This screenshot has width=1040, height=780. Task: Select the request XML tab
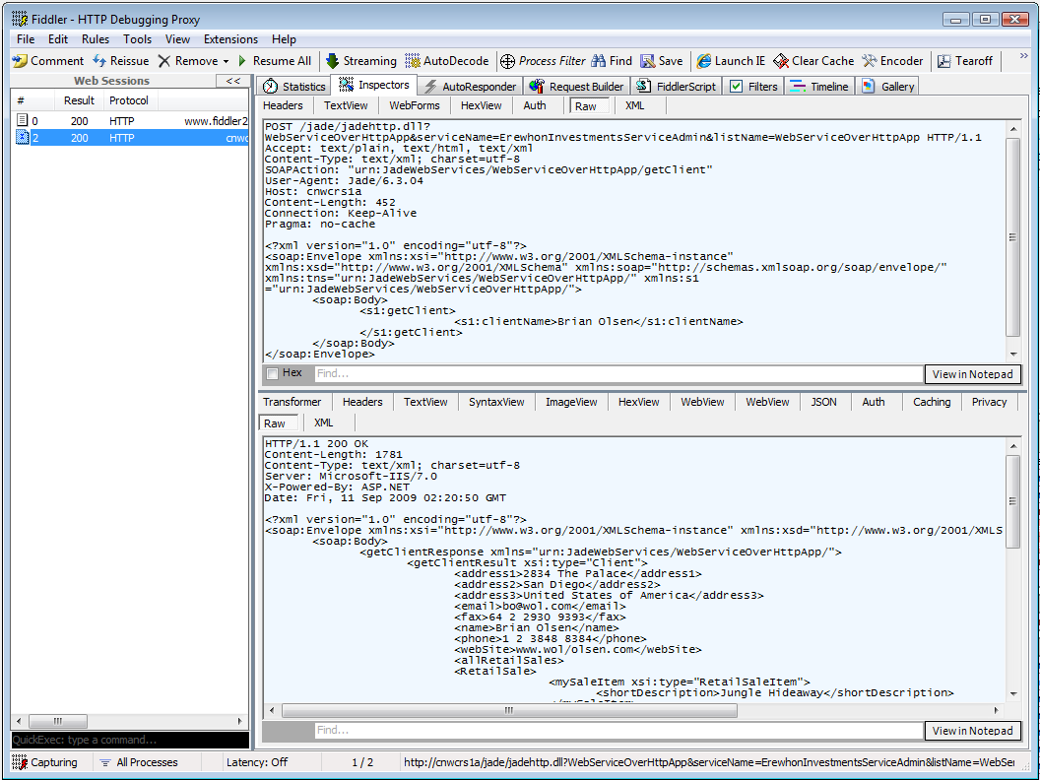tap(635, 105)
